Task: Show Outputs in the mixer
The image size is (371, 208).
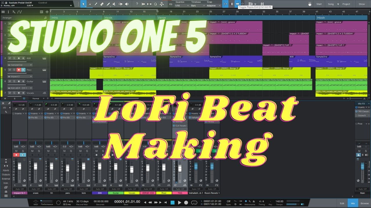Action: 6,174
